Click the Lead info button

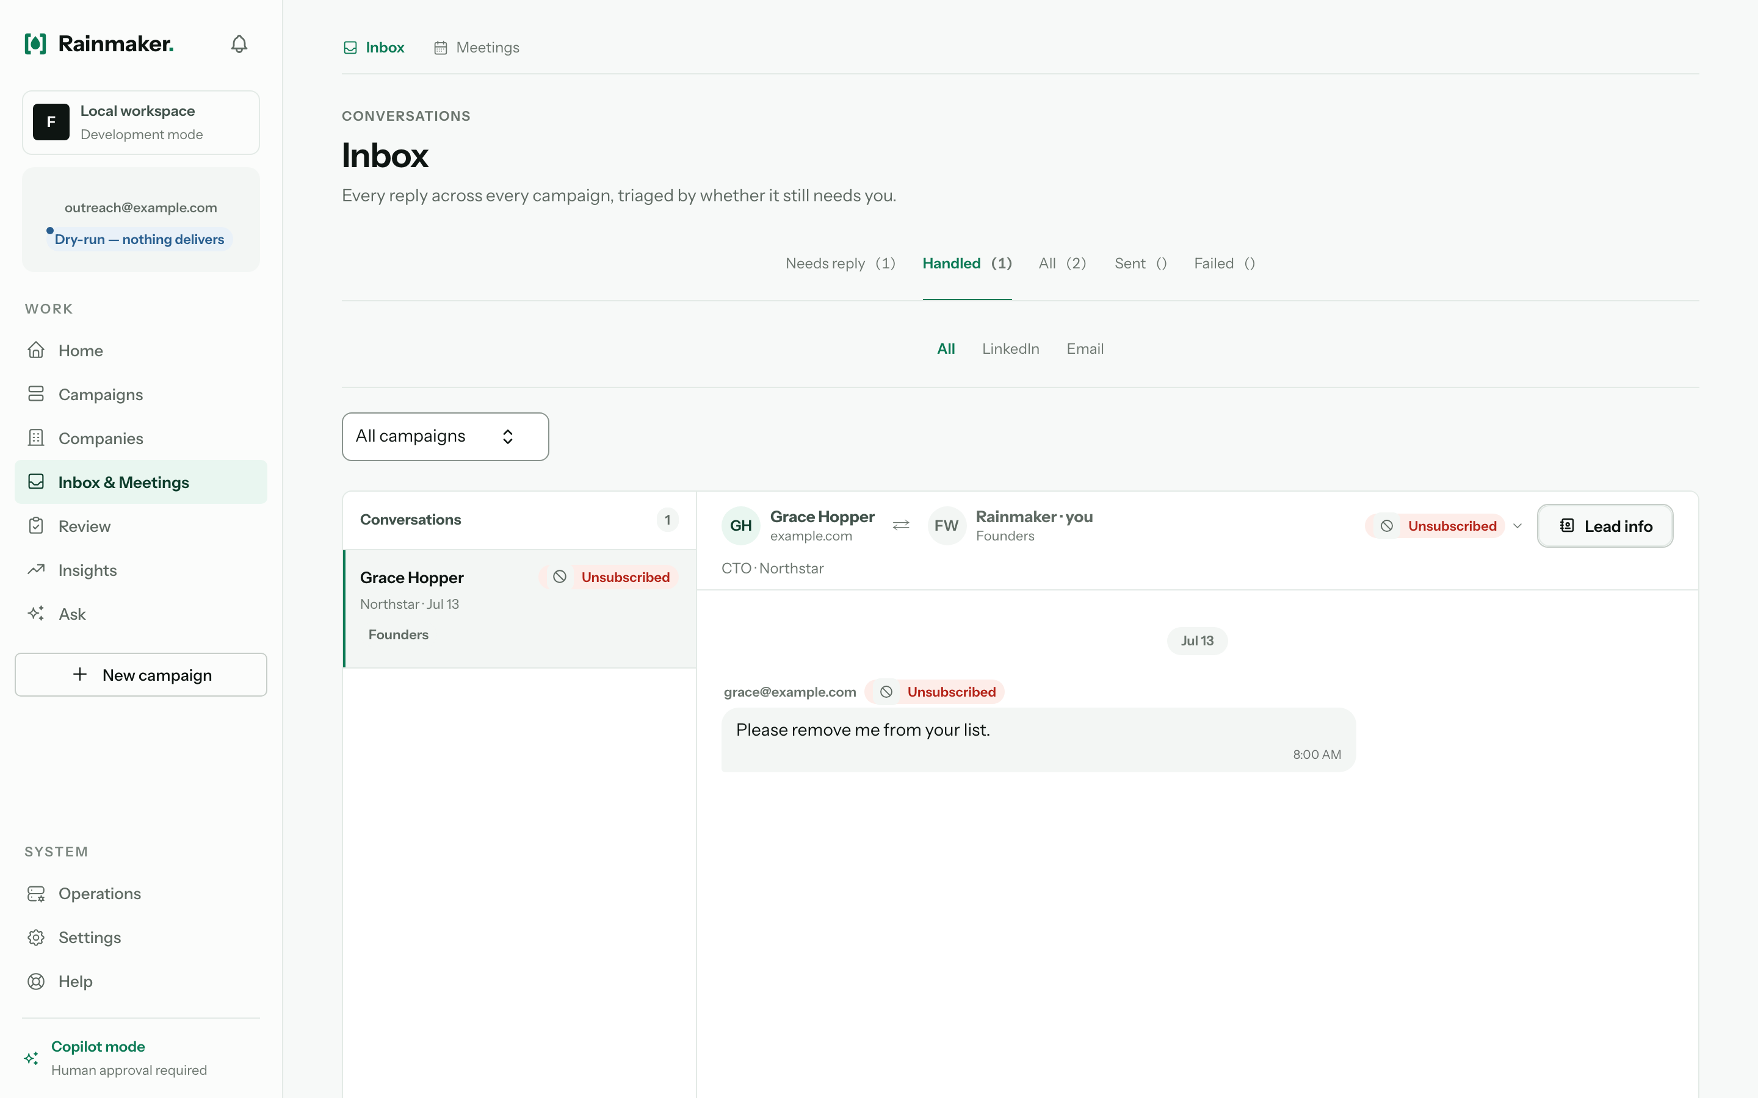(x=1605, y=526)
